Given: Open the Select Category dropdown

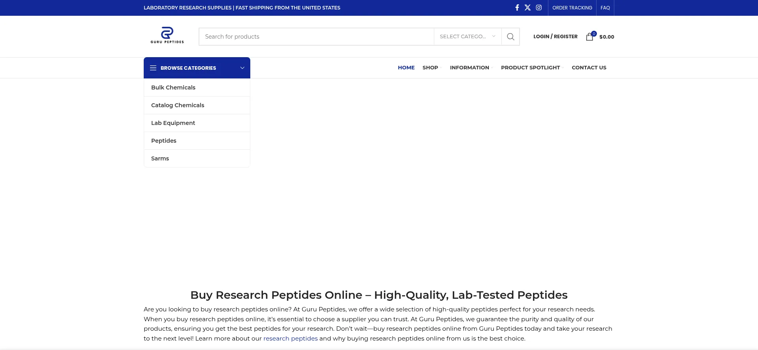Looking at the screenshot, I should pos(467,37).
